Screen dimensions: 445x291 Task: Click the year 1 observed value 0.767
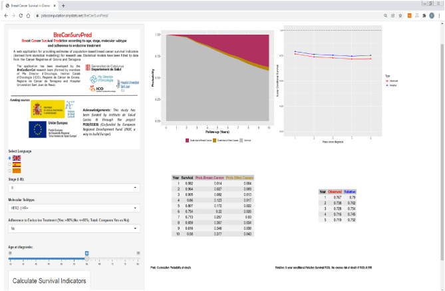coord(337,197)
